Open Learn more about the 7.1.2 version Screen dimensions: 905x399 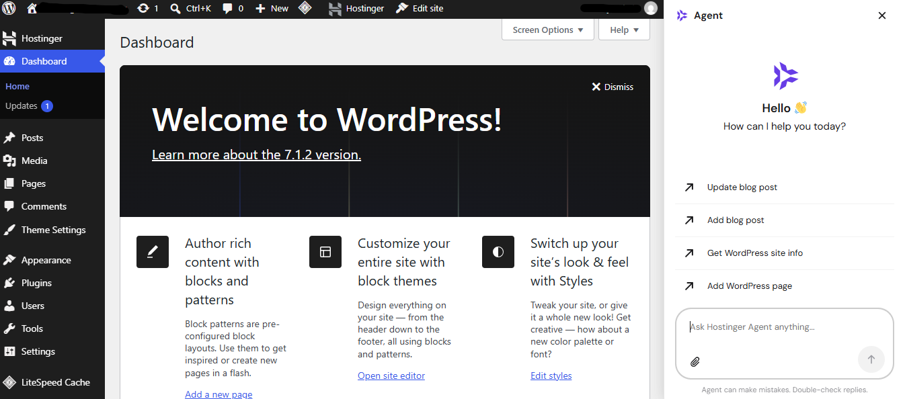pos(256,154)
